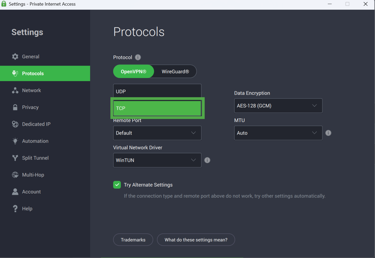Switch protocol to WireGuard

point(175,71)
